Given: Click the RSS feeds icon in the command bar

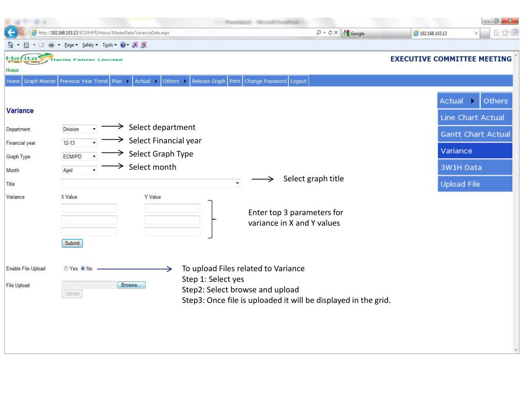Looking at the screenshot, I should point(26,45).
